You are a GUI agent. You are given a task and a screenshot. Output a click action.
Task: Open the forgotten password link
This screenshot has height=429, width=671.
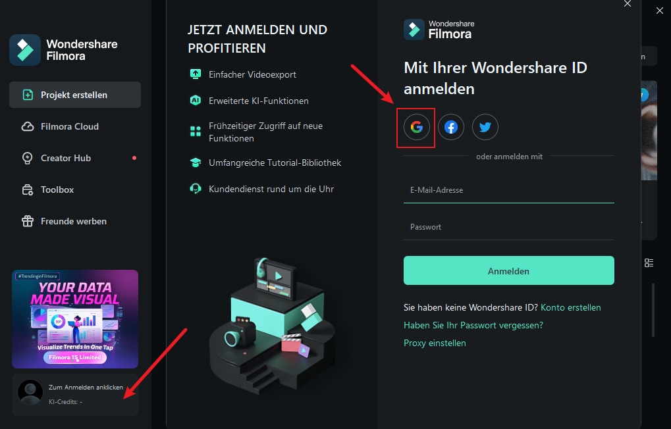[473, 325]
